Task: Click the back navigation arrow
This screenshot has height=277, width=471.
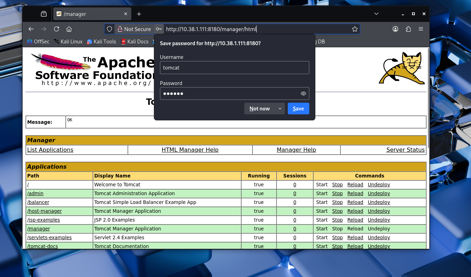Action: pos(31,29)
